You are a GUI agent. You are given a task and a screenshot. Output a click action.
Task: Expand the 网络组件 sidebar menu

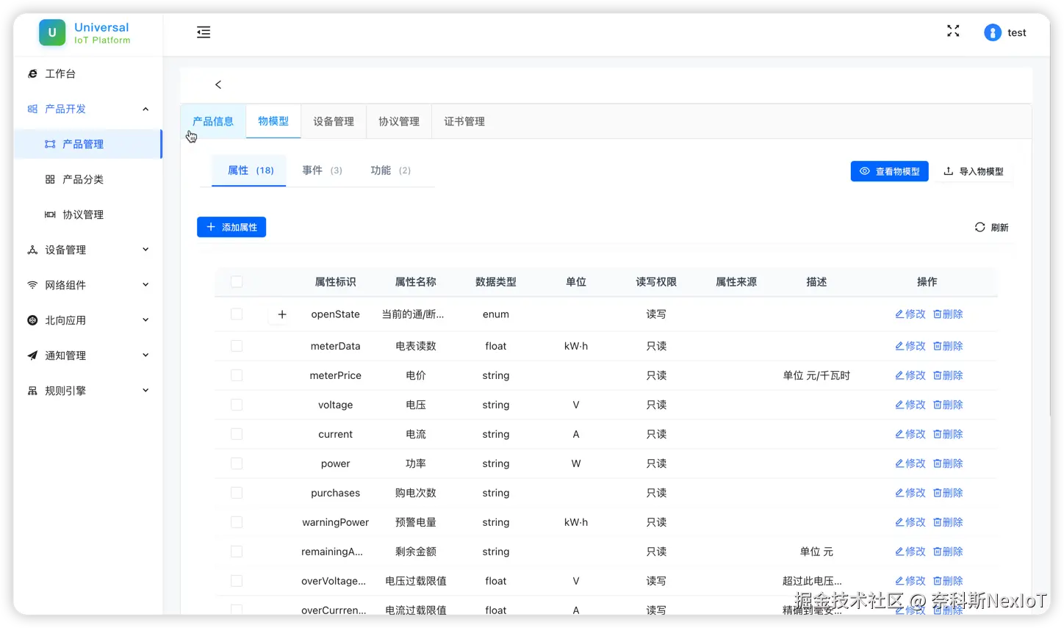point(62,284)
